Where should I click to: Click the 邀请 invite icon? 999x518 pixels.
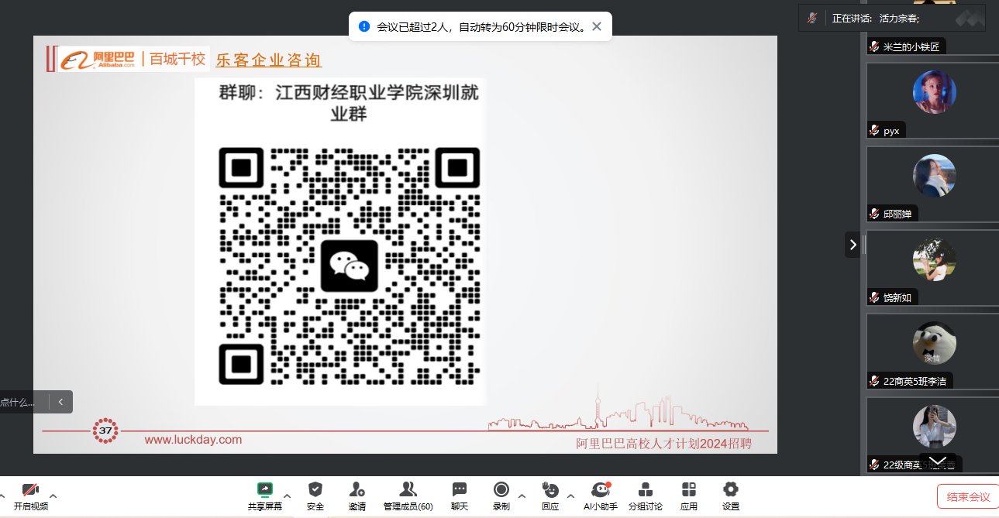[357, 494]
